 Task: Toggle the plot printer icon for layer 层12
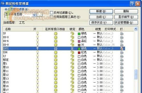tap(122, 75)
